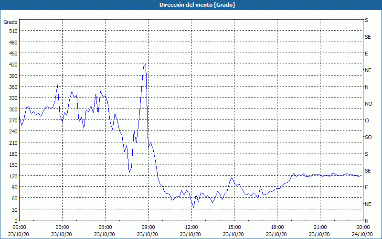Click the 12:00 time axis label

coord(191,228)
